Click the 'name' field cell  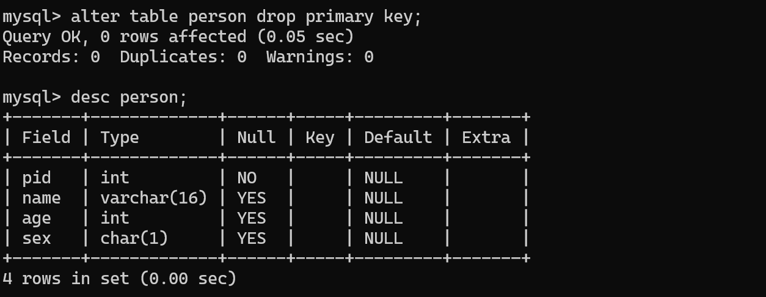(42, 198)
